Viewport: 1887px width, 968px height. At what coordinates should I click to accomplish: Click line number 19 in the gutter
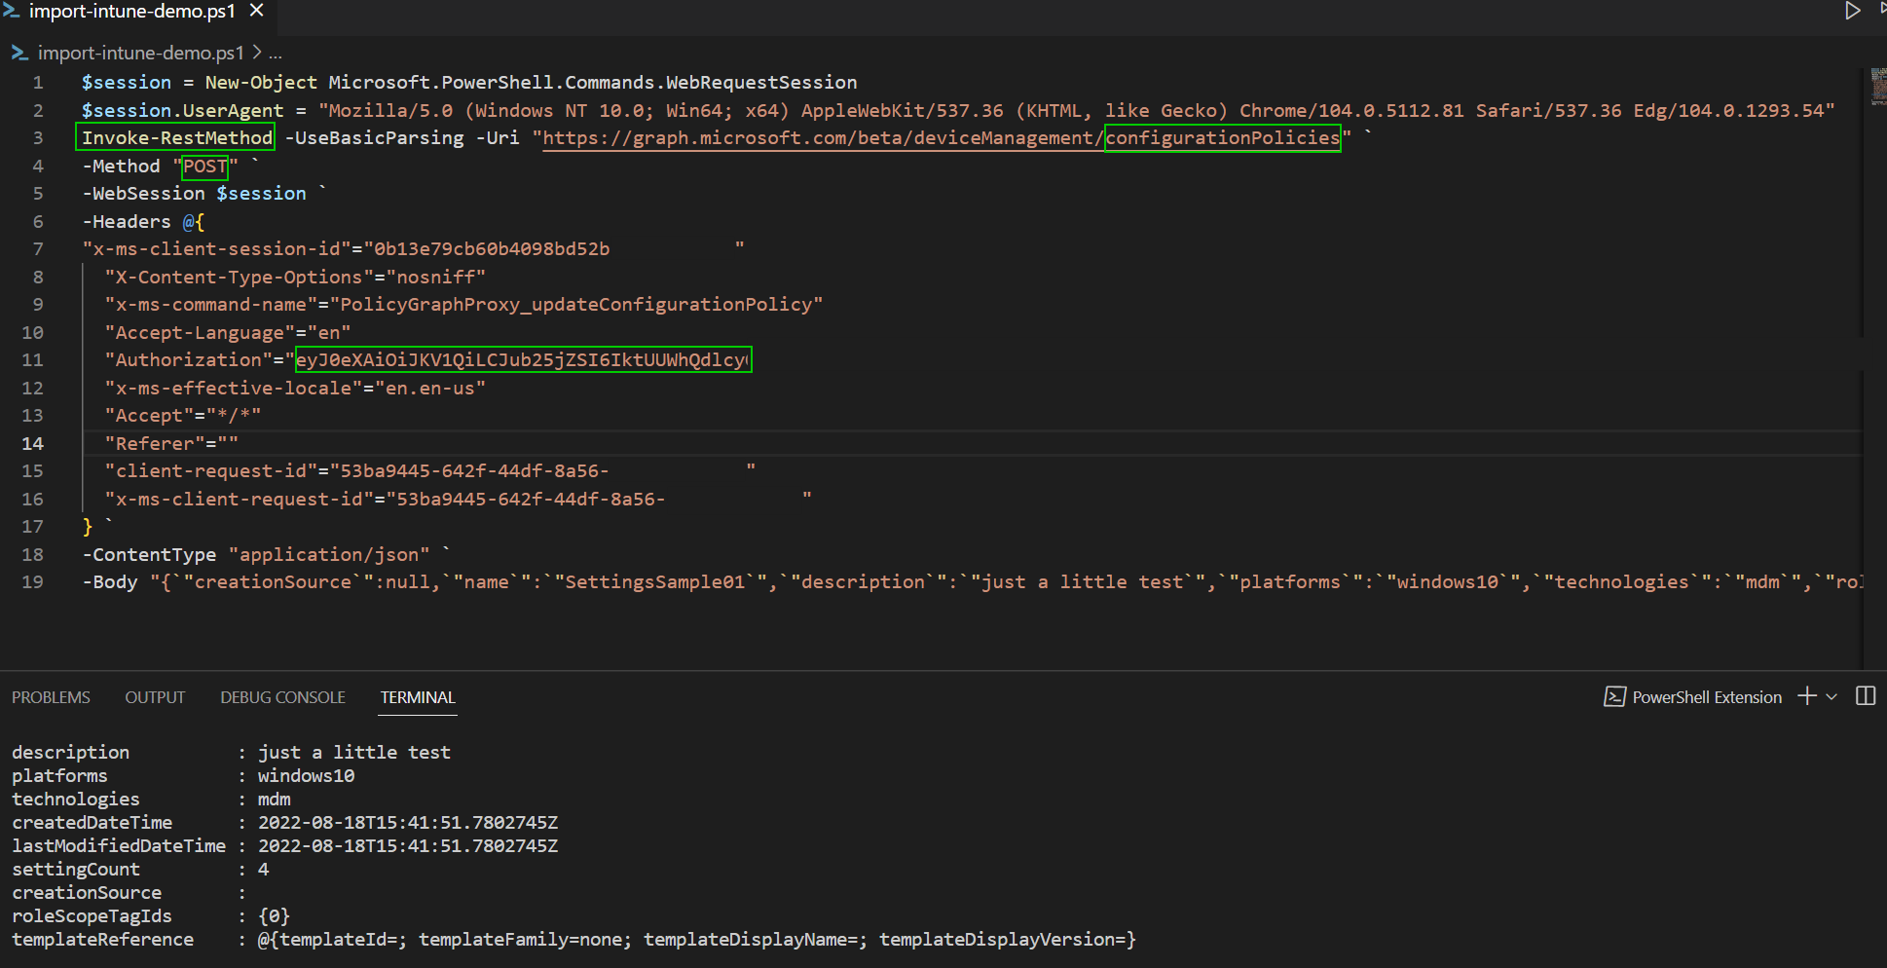32,581
